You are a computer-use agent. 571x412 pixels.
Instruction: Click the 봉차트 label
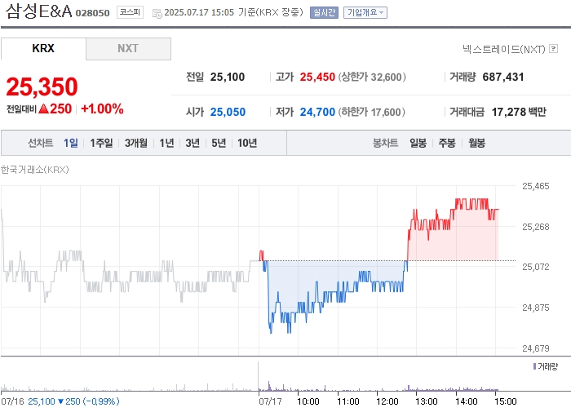coord(385,143)
